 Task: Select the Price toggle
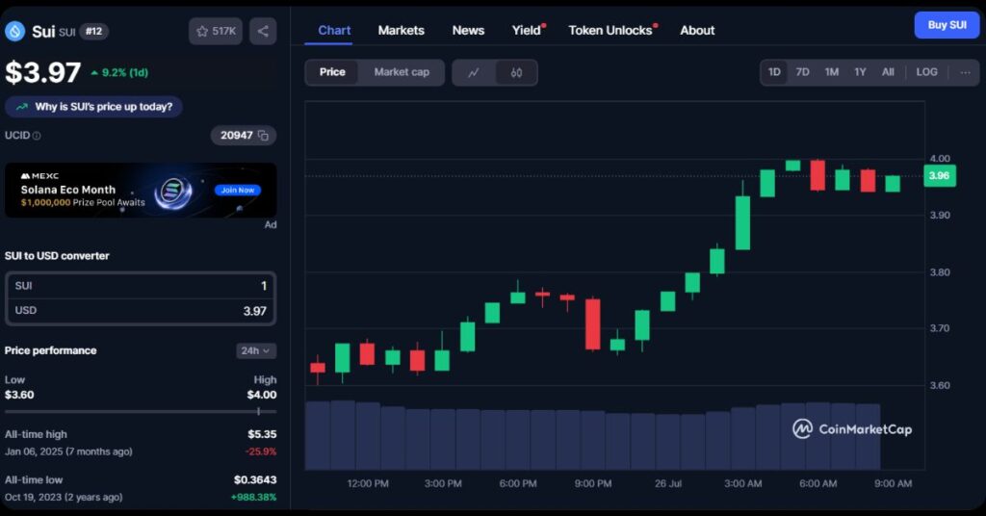point(332,72)
